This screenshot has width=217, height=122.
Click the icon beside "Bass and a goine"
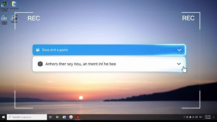[x=38, y=49]
